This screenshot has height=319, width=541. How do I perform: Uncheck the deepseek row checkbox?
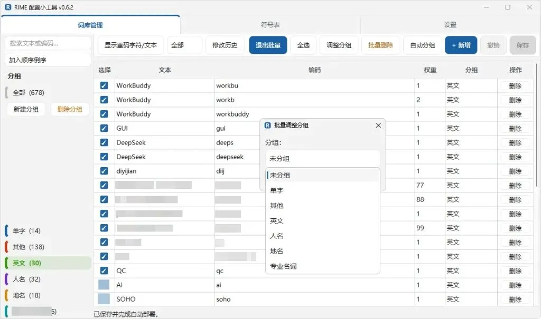click(104, 157)
